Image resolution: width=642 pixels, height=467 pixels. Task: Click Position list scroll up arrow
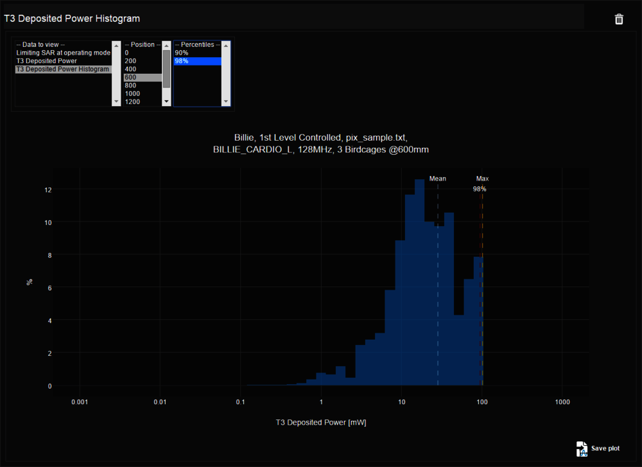[x=167, y=45]
